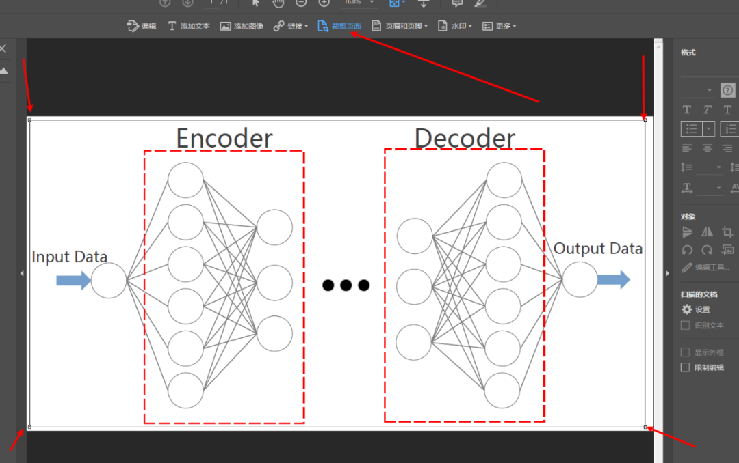Align text left

(687, 148)
